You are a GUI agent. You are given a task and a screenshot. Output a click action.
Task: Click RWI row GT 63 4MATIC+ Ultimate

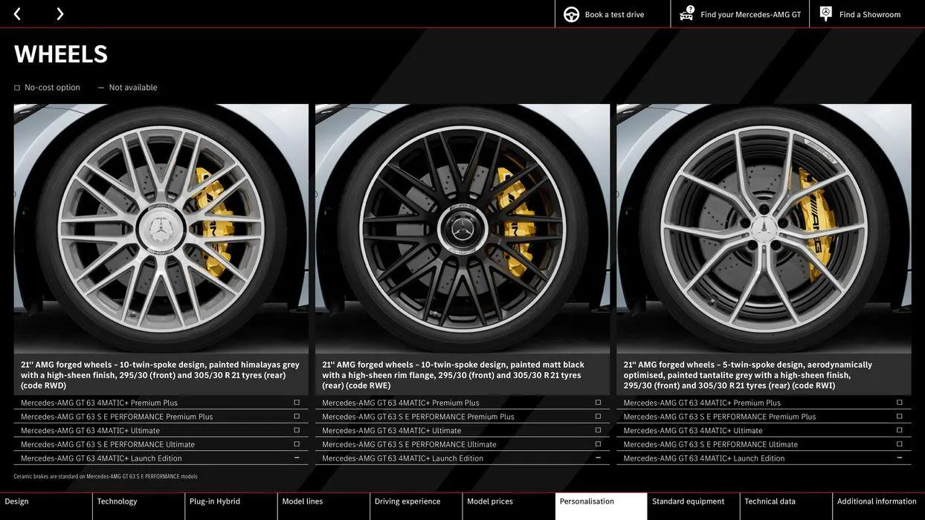764,431
